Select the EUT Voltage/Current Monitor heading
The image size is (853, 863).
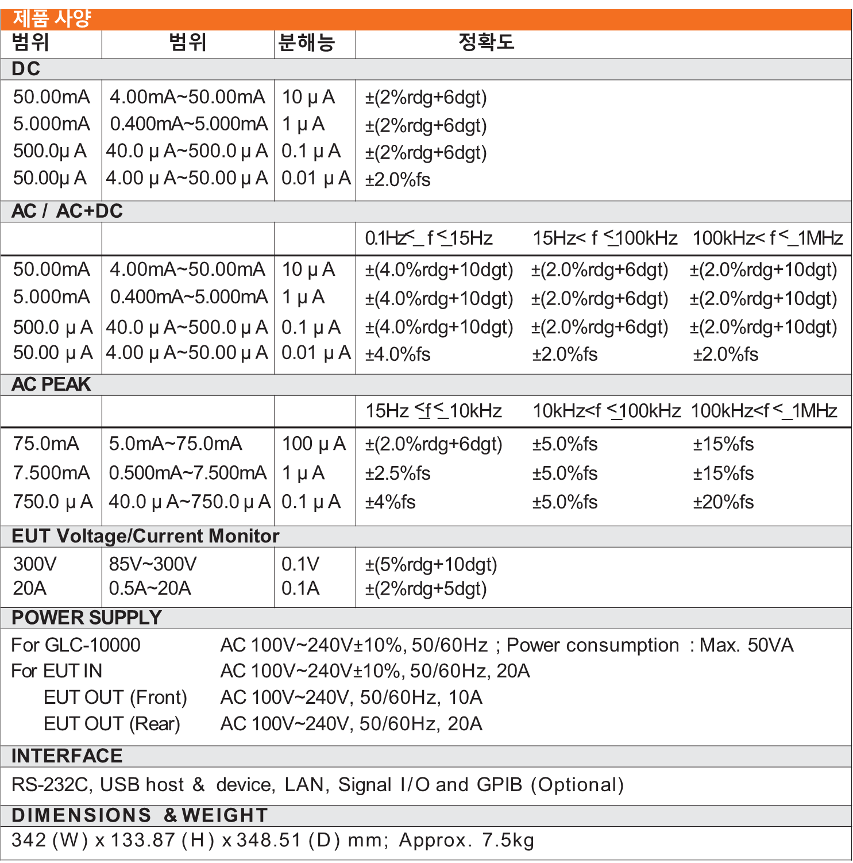pos(145,536)
